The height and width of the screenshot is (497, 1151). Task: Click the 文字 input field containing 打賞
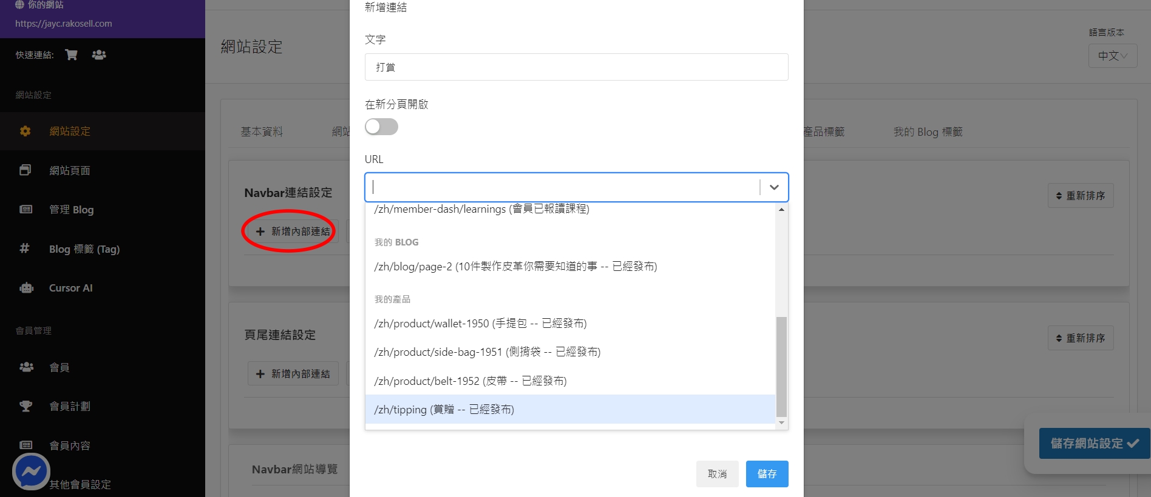[575, 67]
